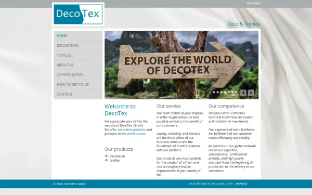Open the CONTACT page
Image resolution: width=312 pixels, height=195 pixels.
pos(78,94)
